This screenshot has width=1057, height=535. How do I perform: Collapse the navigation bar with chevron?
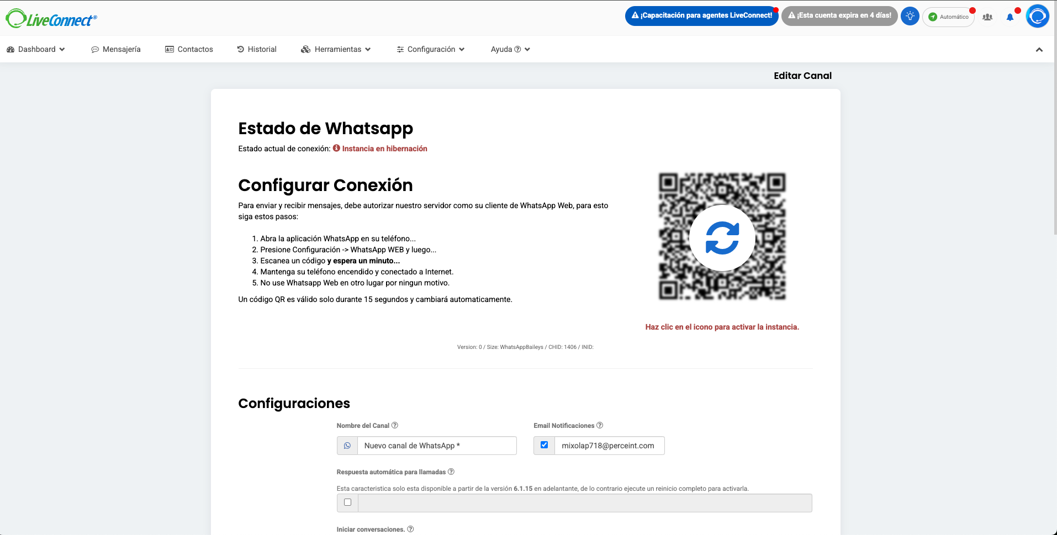click(1039, 50)
